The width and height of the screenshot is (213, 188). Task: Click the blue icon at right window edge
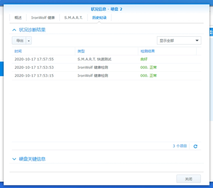[x=211, y=32]
